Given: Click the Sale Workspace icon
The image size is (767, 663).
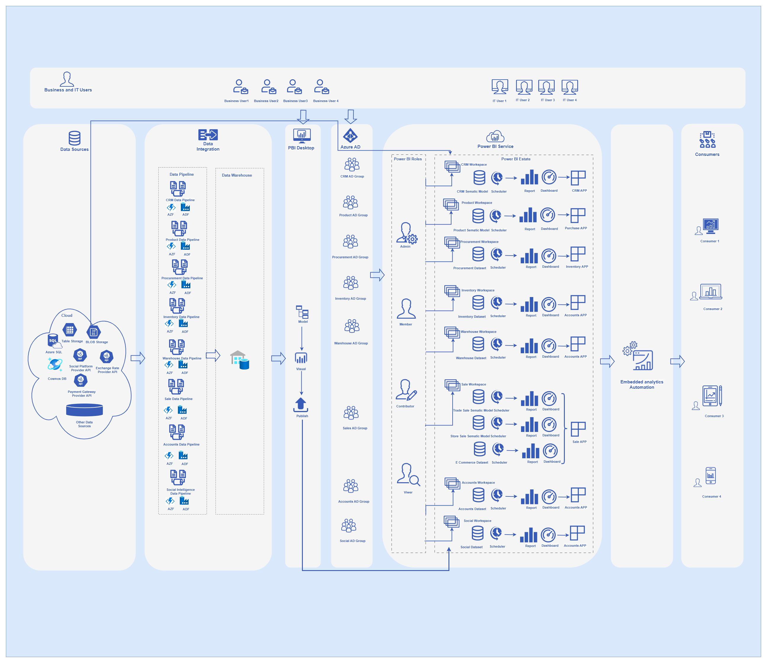Looking at the screenshot, I should pyautogui.click(x=452, y=385).
